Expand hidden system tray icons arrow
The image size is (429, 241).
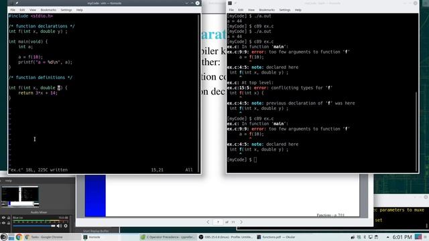[387, 237]
